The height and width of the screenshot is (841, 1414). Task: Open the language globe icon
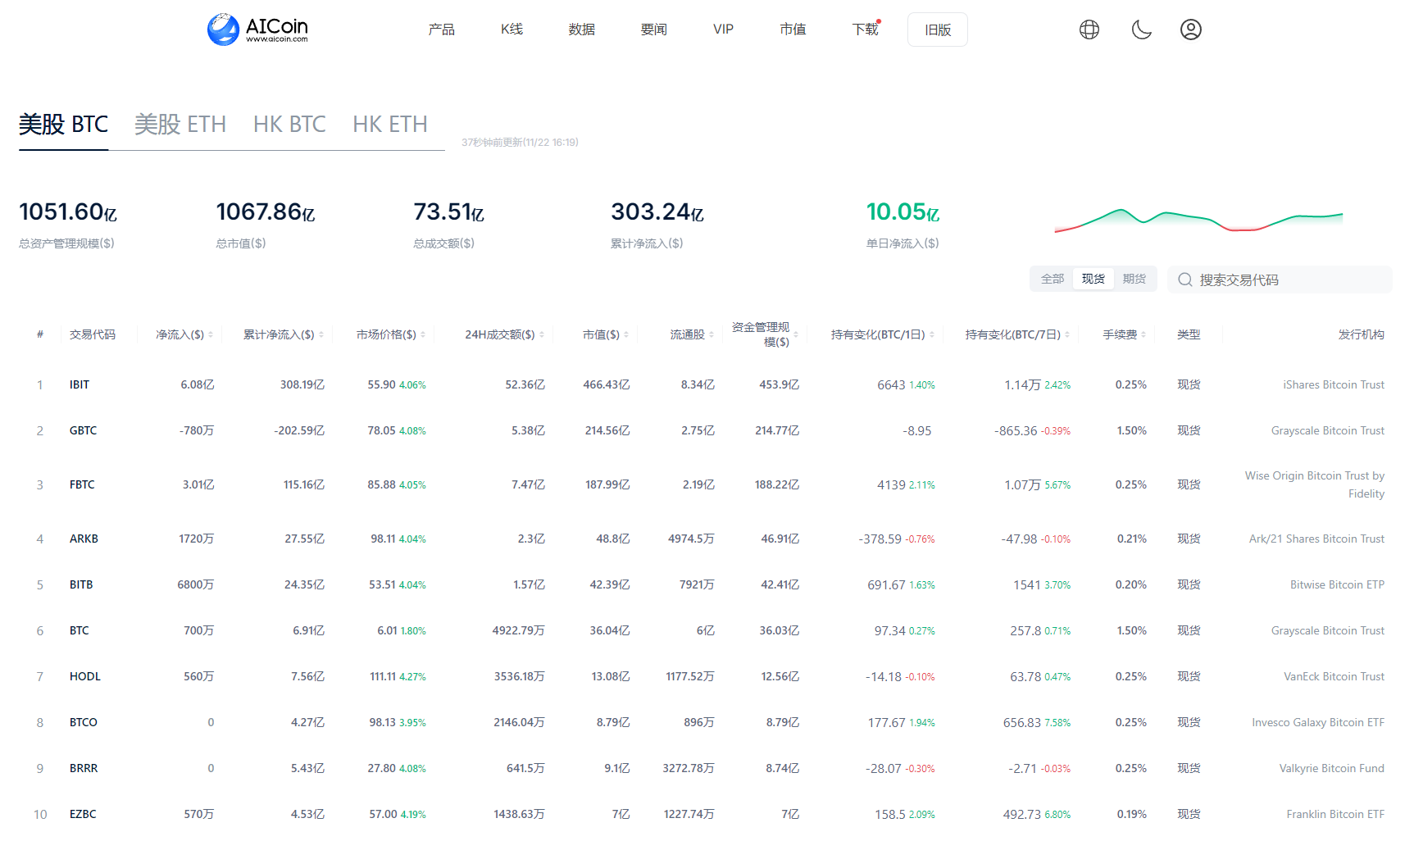tap(1089, 30)
